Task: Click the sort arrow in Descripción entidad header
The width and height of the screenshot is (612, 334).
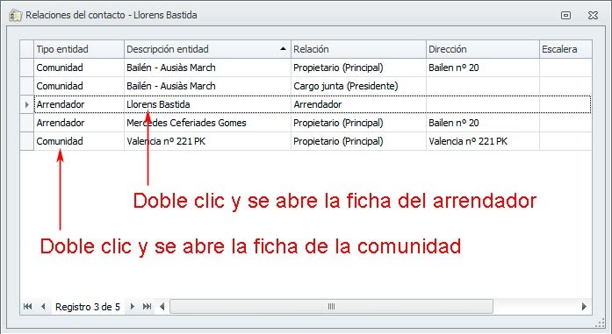Action: [283, 49]
